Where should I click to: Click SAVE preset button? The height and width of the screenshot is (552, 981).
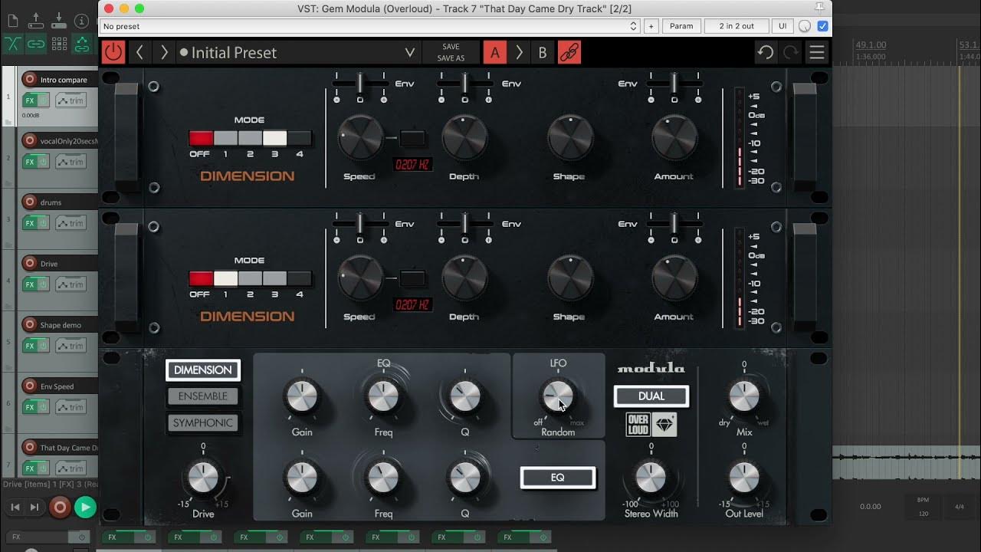(x=451, y=47)
